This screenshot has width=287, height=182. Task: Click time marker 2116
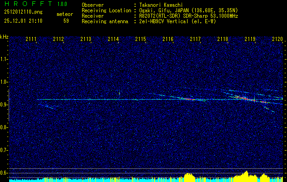[168, 39]
